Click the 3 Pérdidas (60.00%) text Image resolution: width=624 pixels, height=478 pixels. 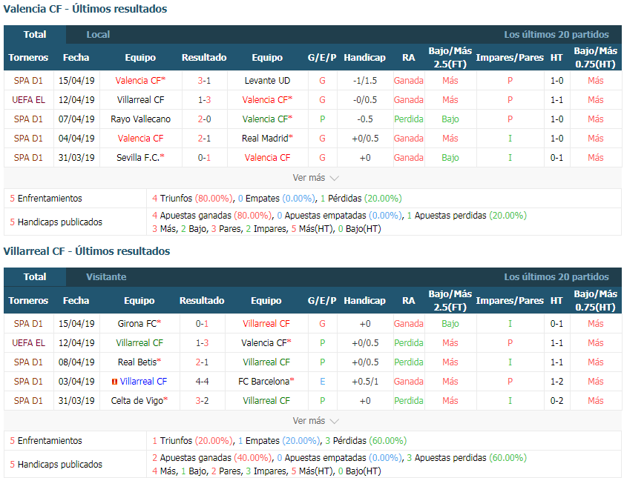click(366, 441)
